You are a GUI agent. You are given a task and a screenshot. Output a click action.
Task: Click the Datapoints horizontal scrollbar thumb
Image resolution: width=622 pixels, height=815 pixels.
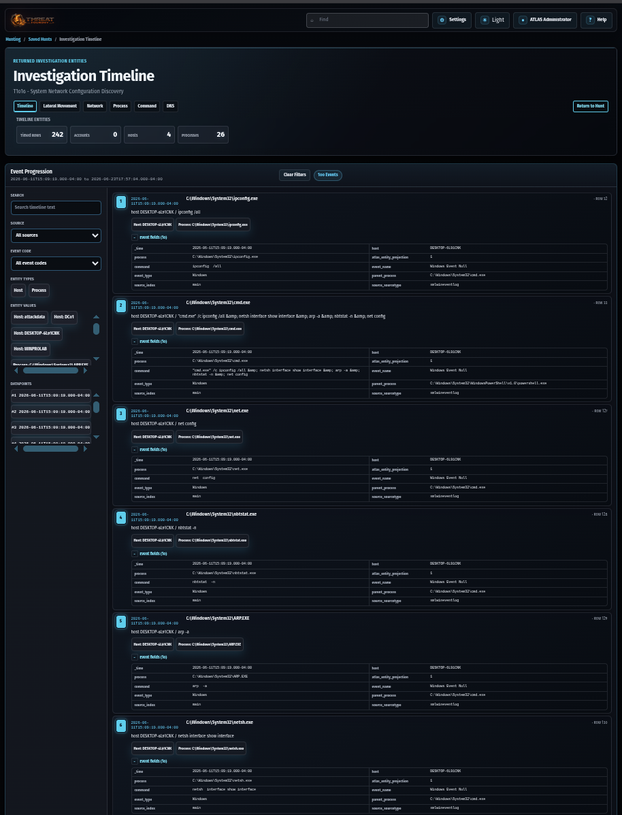[50, 448]
